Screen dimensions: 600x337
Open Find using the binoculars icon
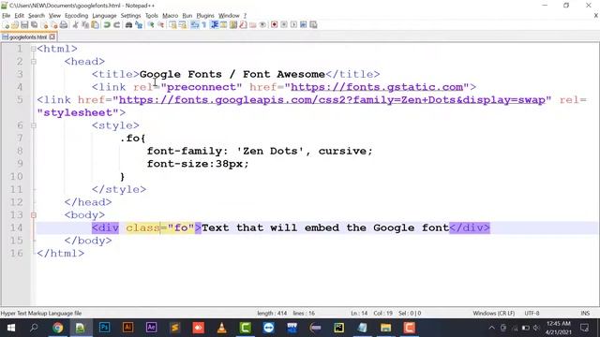coord(129,25)
